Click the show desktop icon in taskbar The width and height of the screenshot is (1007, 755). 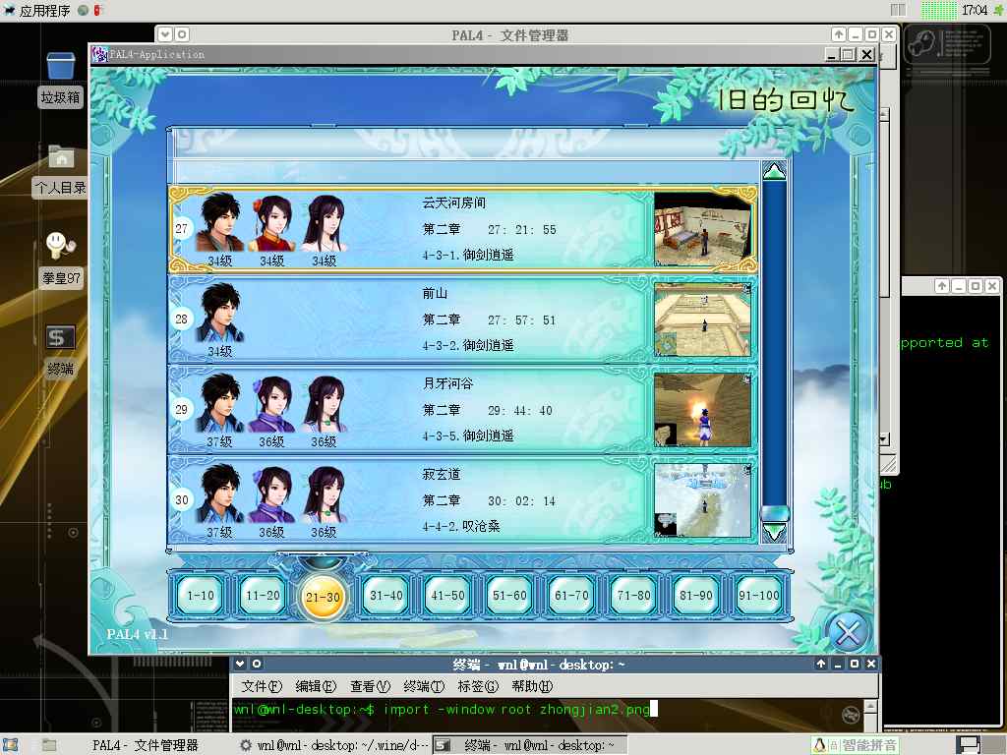[11, 745]
